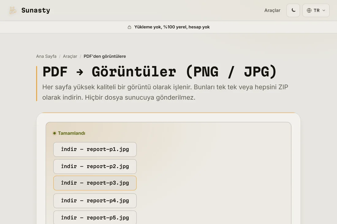Download report-p5.jpg
337x224 pixels.
coord(95,218)
